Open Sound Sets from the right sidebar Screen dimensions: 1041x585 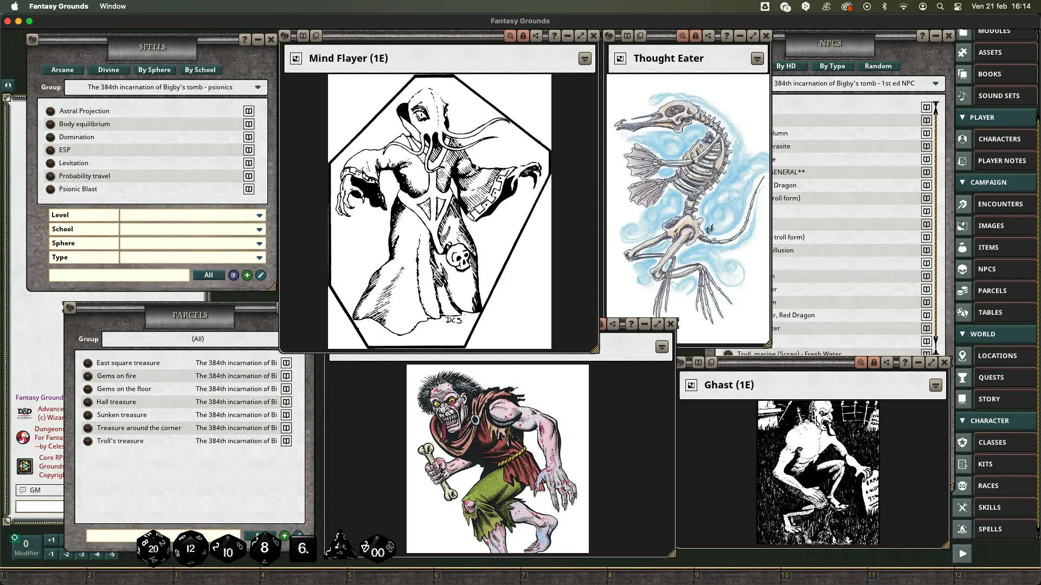[999, 95]
